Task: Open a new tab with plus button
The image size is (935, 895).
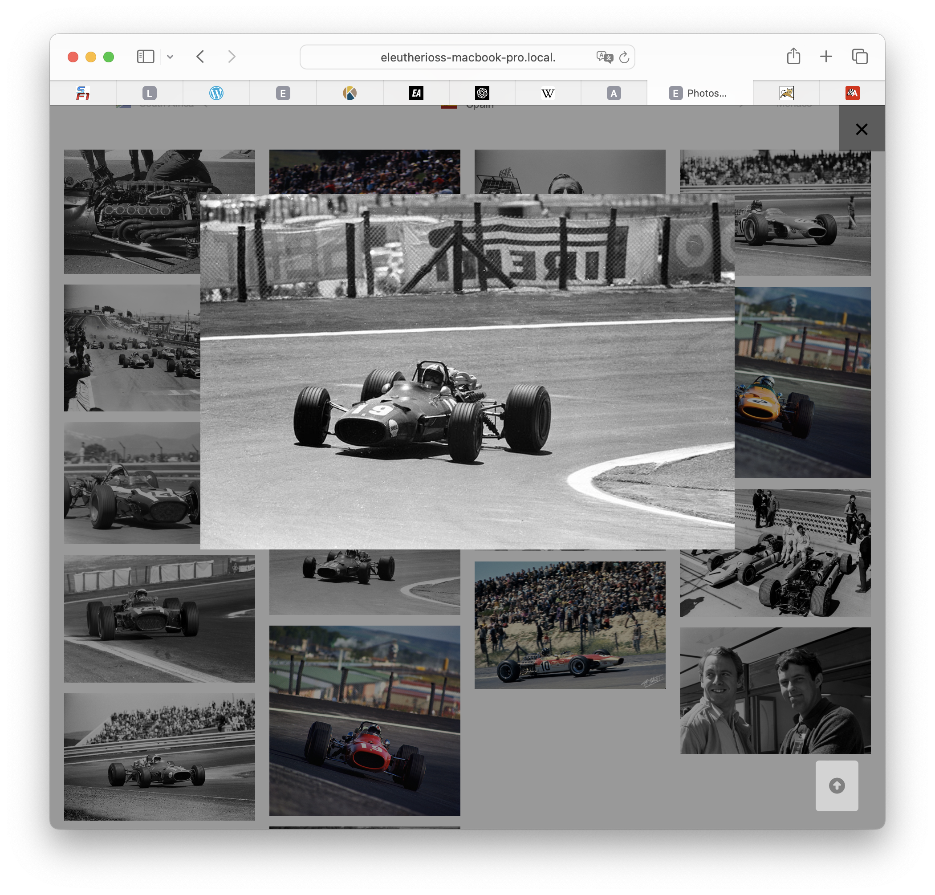Action: (826, 56)
